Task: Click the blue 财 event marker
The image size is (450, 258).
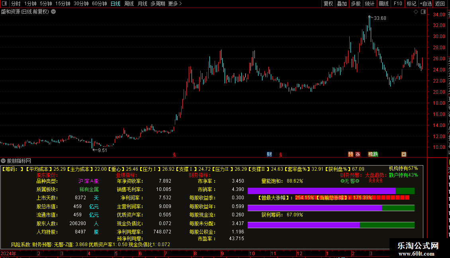Action: 269,154
